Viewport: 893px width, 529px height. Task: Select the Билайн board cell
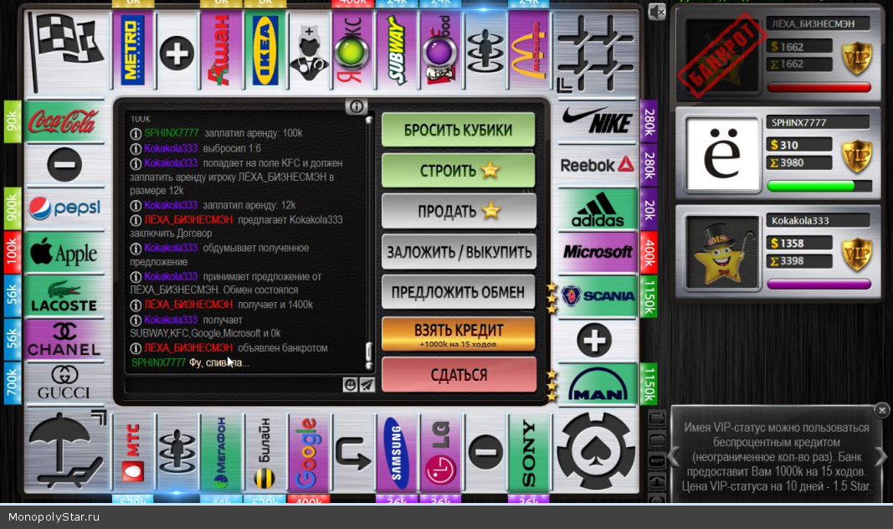264,454
